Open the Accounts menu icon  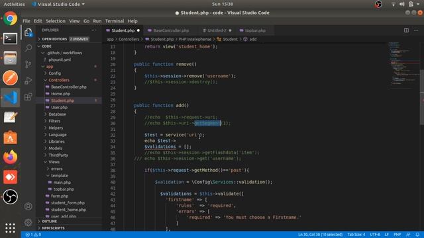click(x=28, y=206)
